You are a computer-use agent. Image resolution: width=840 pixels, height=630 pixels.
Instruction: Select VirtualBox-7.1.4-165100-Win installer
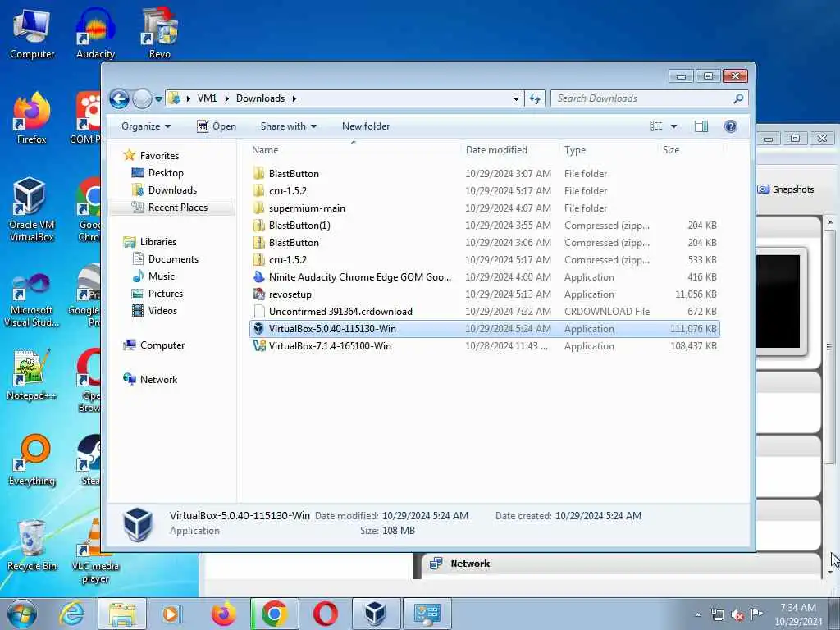point(485,346)
